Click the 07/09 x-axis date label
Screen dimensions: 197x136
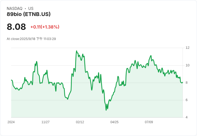pos(149,122)
